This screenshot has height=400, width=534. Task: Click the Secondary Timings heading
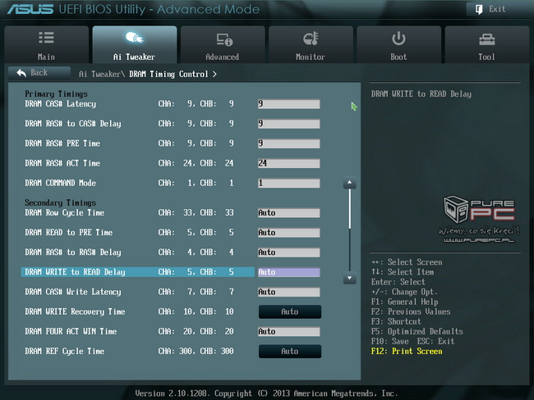[60, 202]
